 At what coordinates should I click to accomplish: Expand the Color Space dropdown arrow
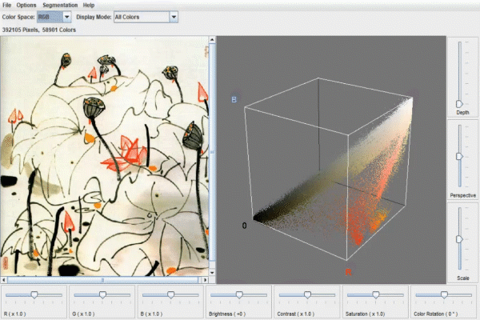[x=66, y=17]
